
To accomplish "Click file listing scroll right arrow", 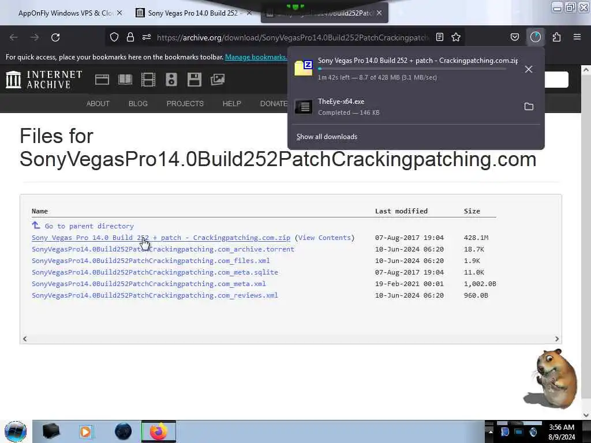I will click(x=557, y=339).
